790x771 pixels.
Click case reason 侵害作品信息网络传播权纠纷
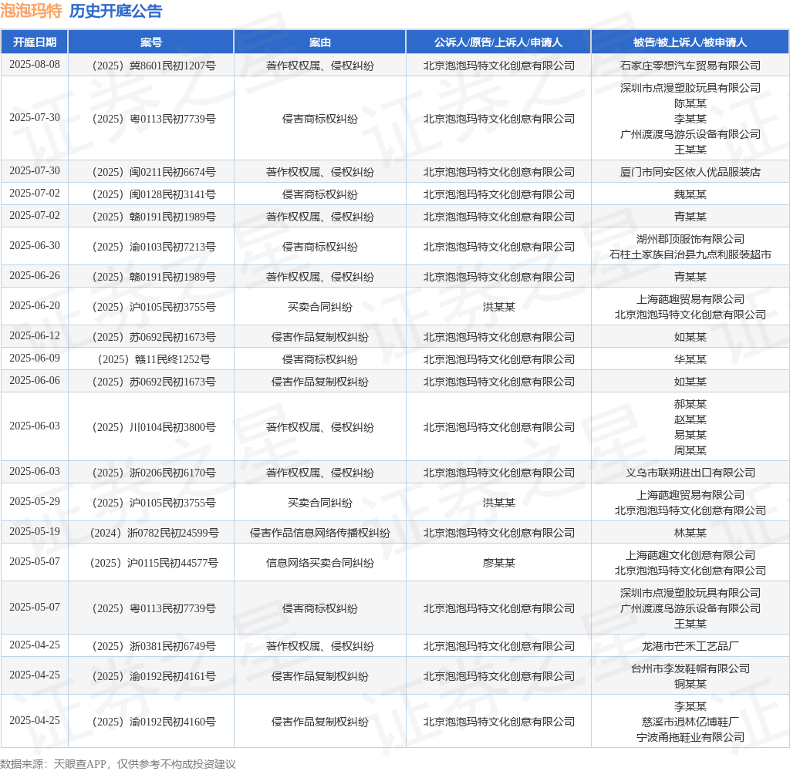[x=320, y=533]
